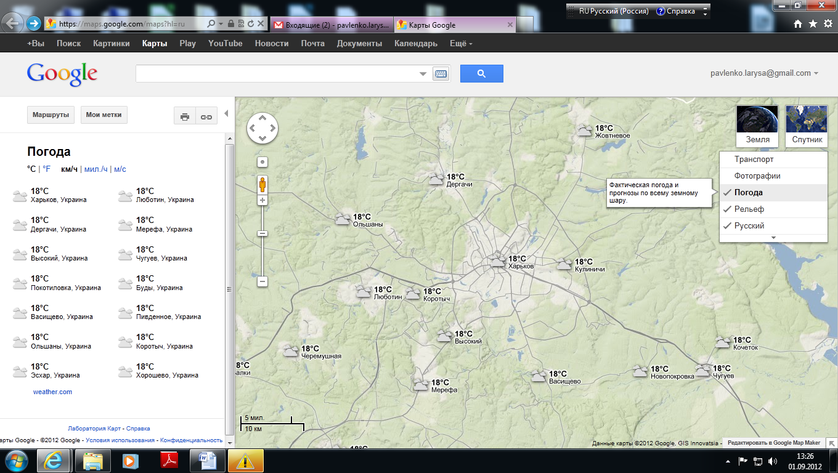838x473 pixels.
Task: Toggle the Погода weather layer
Action: 773,193
